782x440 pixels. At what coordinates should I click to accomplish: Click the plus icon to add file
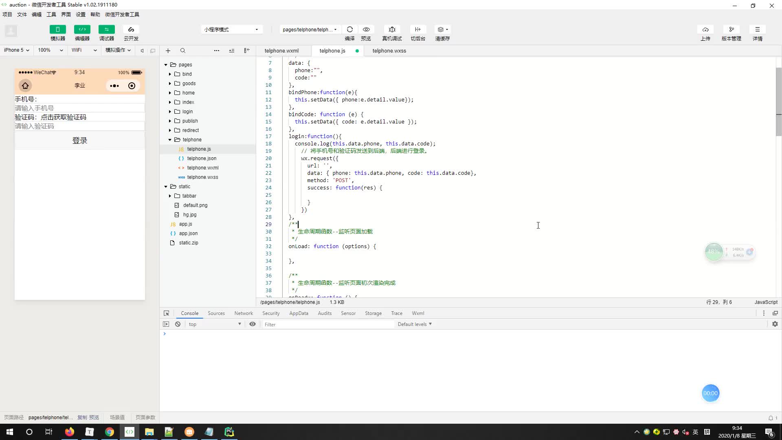pyautogui.click(x=168, y=51)
